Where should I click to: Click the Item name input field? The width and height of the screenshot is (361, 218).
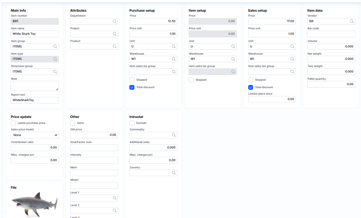pos(35,34)
